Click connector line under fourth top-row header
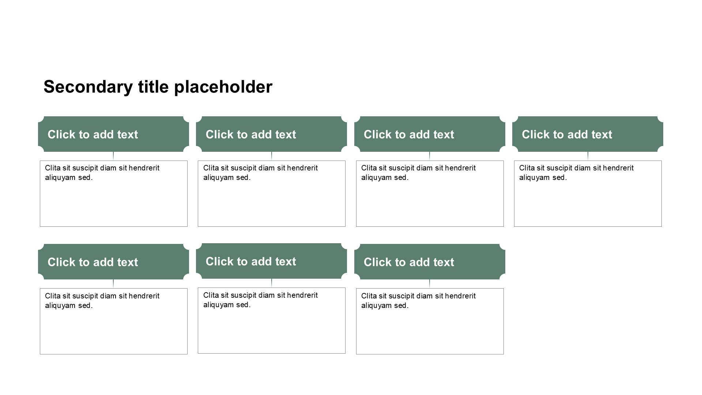Image resolution: width=702 pixels, height=395 pixels. pyautogui.click(x=588, y=156)
